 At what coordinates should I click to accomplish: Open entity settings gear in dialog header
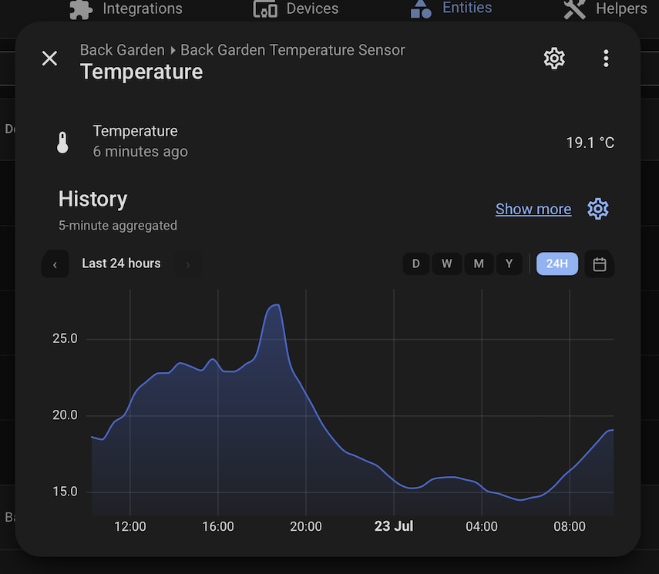(554, 59)
